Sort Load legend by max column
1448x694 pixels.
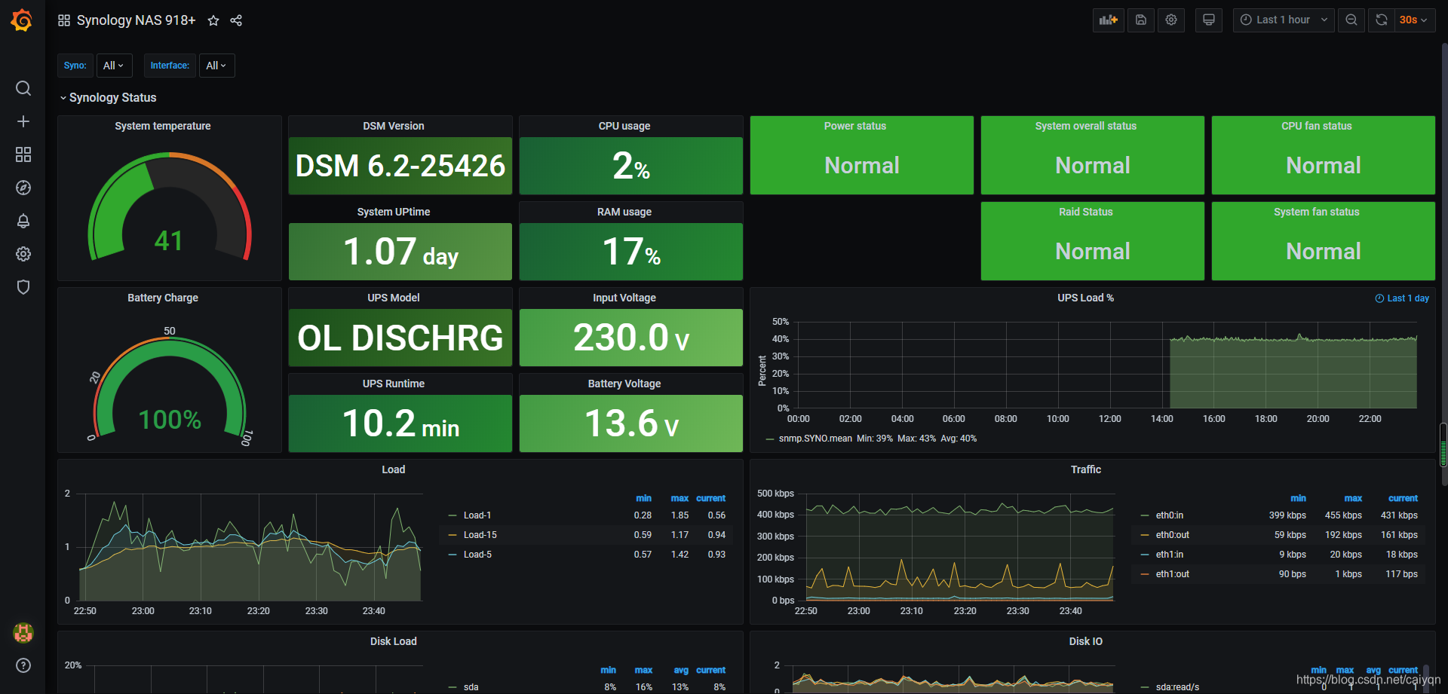pos(680,499)
